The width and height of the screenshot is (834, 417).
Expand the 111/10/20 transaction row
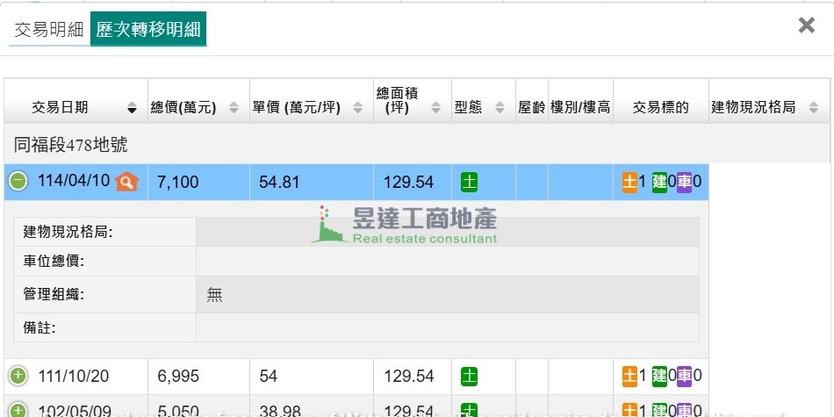(18, 377)
